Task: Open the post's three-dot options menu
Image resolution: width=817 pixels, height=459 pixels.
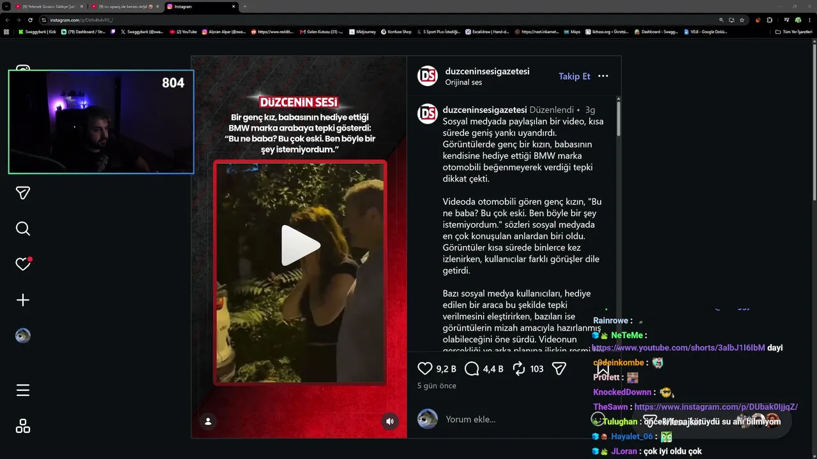Action: pyautogui.click(x=603, y=76)
